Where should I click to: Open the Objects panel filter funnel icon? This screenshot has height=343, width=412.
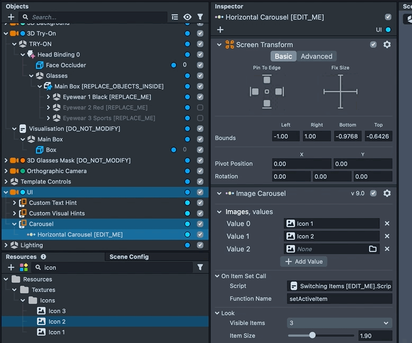click(x=200, y=17)
